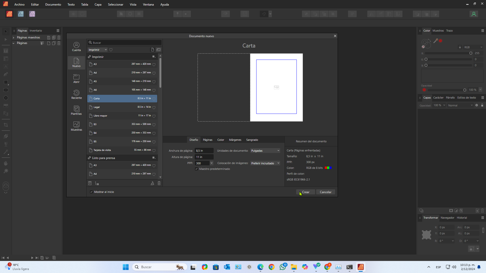Toggle favorites filter heart beside Imprimir
486x273 pixels.
(111, 50)
